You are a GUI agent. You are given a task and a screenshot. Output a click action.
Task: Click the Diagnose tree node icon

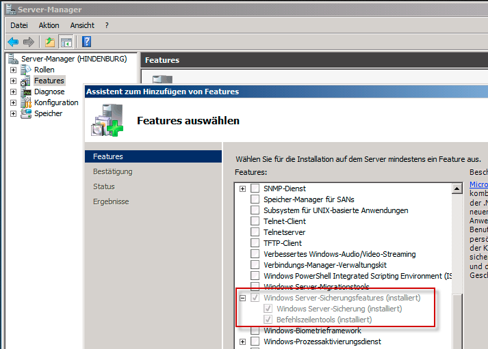point(26,92)
